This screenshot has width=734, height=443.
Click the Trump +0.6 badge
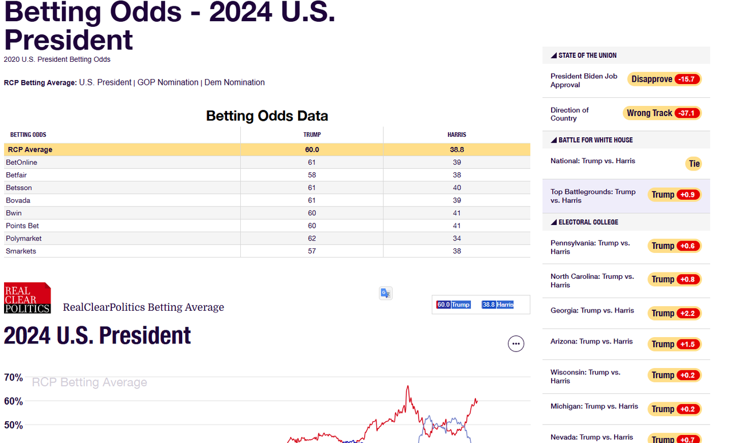point(674,246)
